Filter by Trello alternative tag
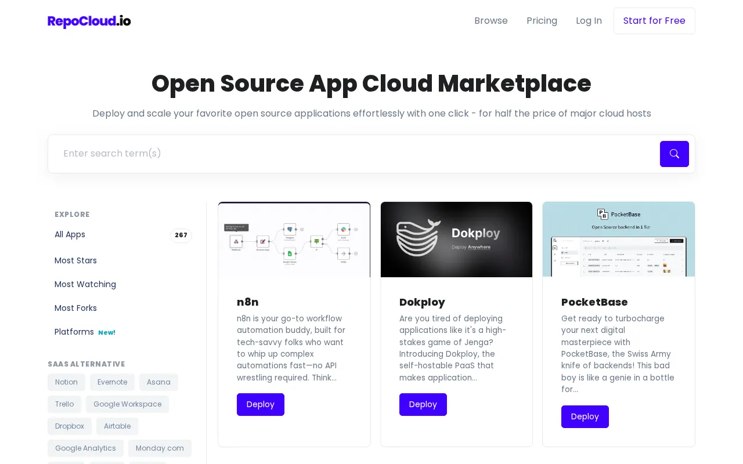Screen dimensions: 743x464 [x=64, y=404]
